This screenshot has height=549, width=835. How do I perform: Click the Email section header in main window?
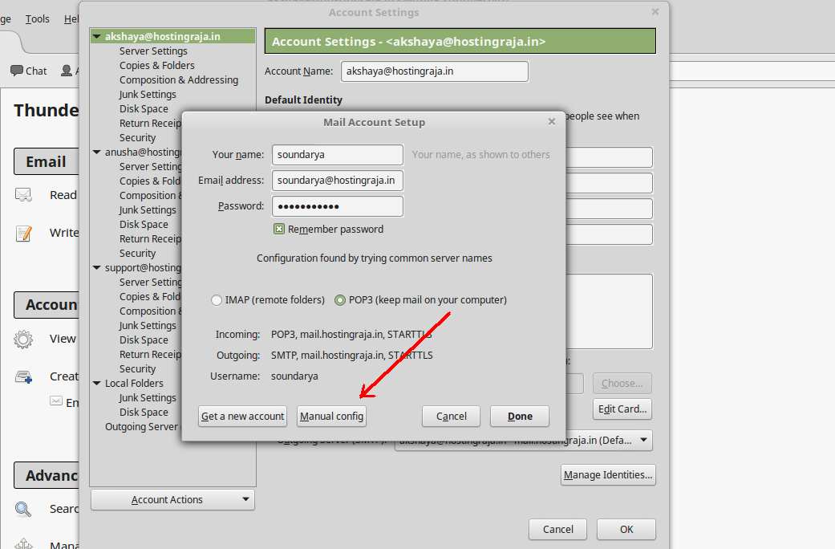pyautogui.click(x=47, y=161)
